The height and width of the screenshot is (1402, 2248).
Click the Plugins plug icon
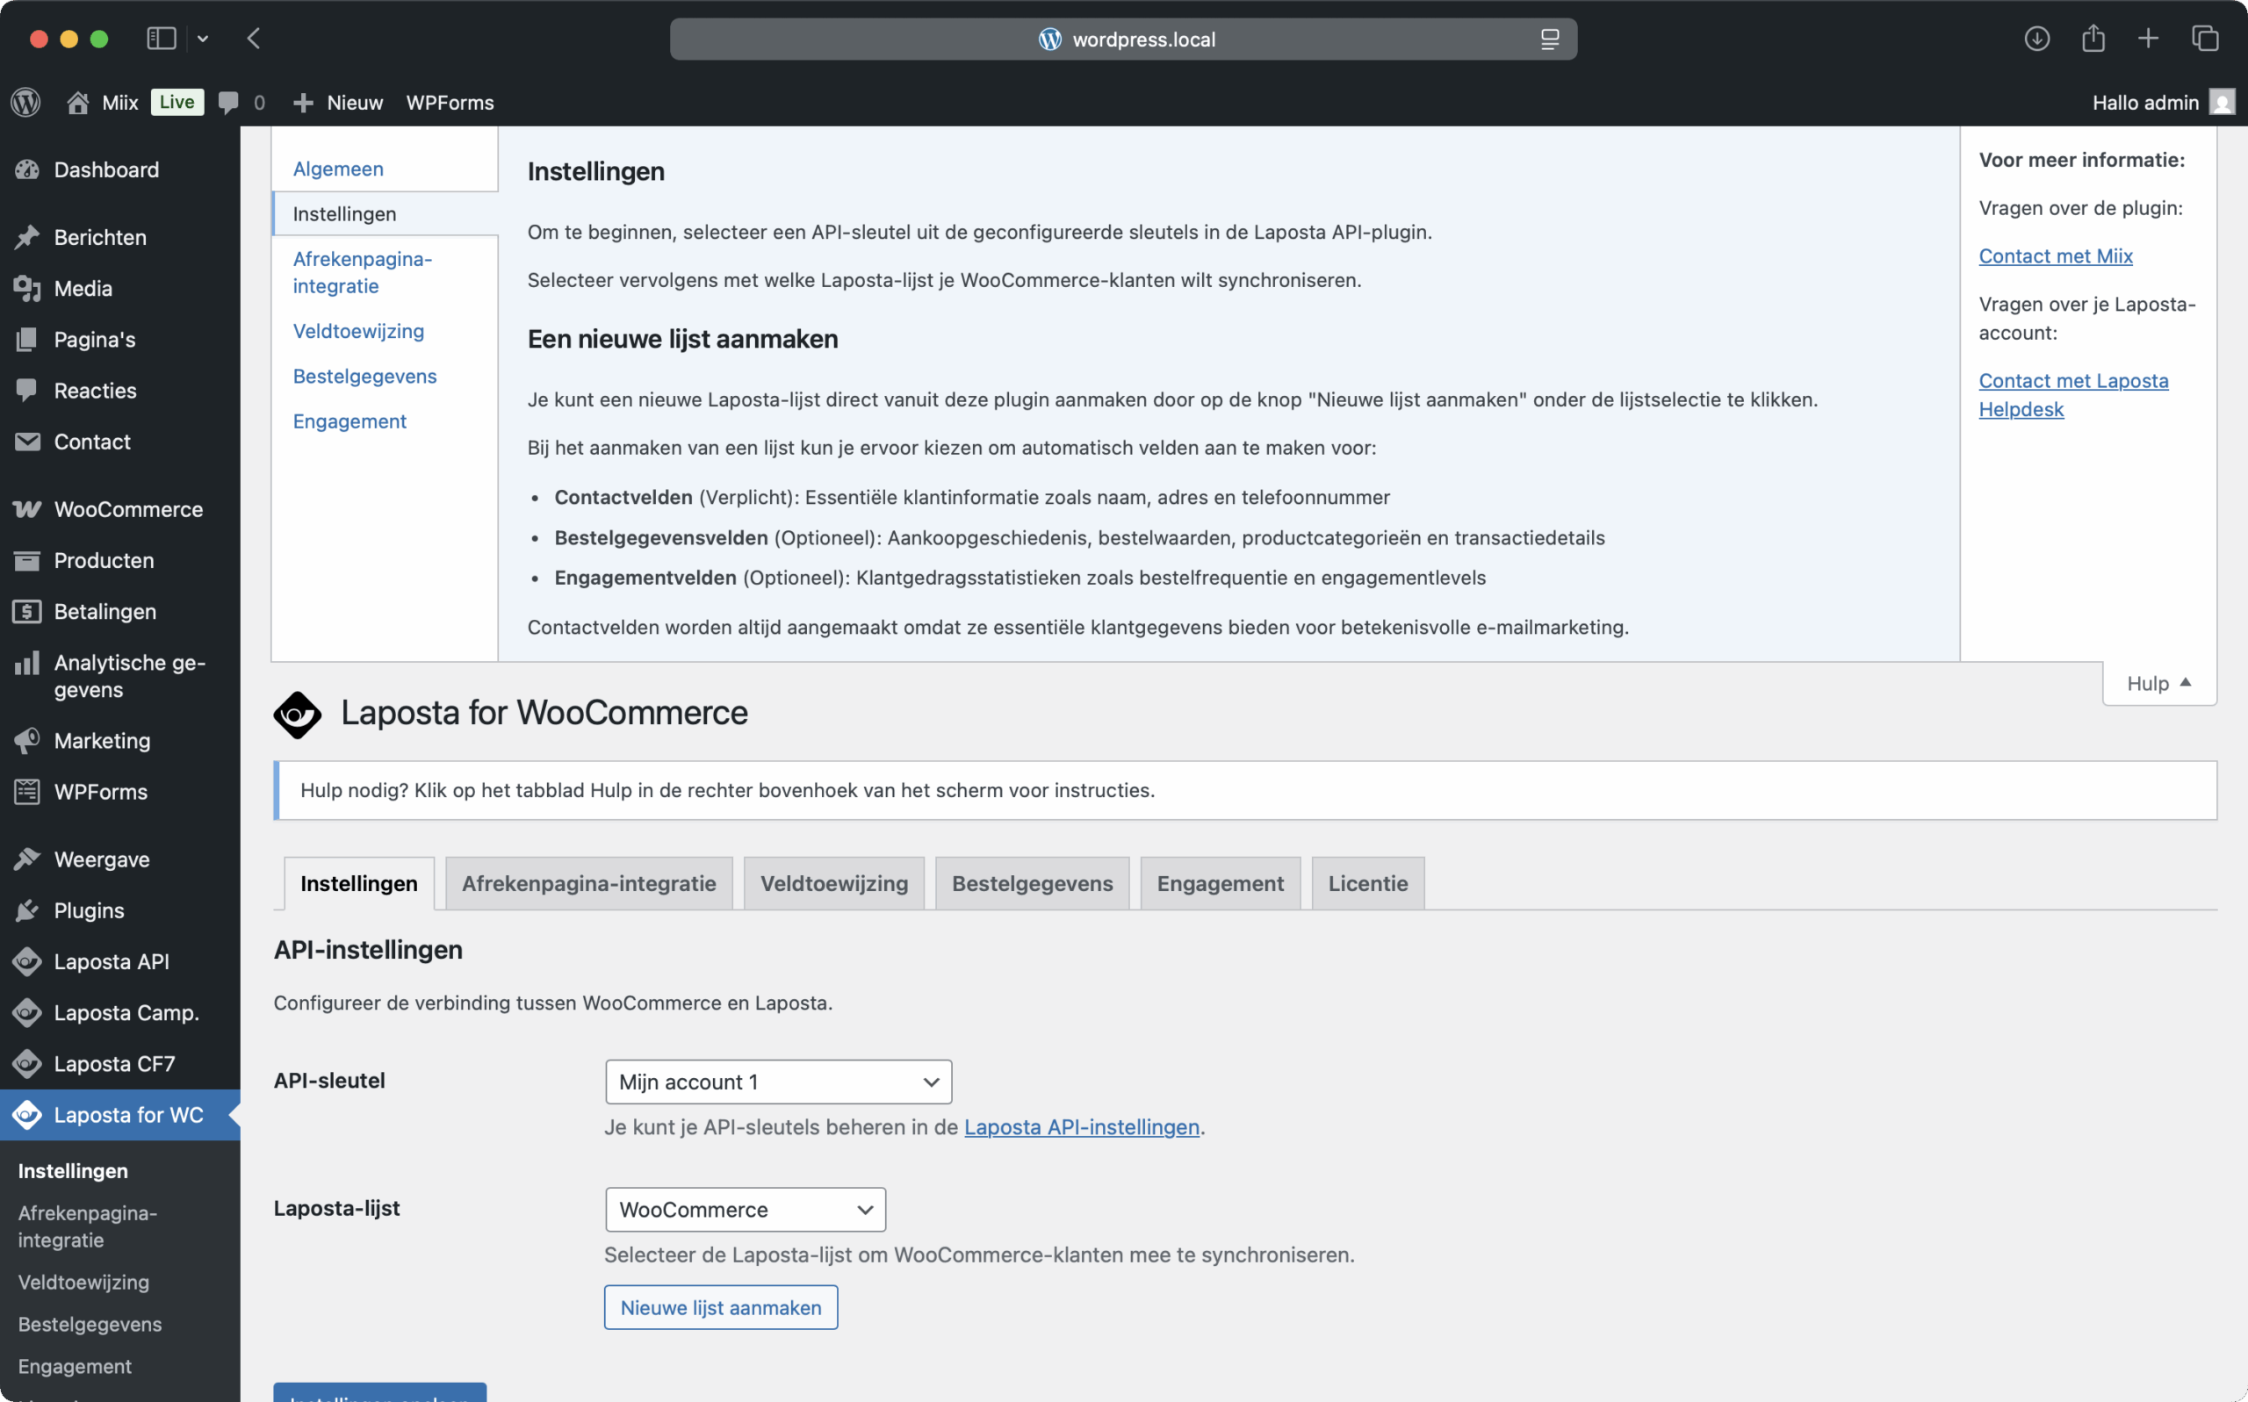coord(27,910)
